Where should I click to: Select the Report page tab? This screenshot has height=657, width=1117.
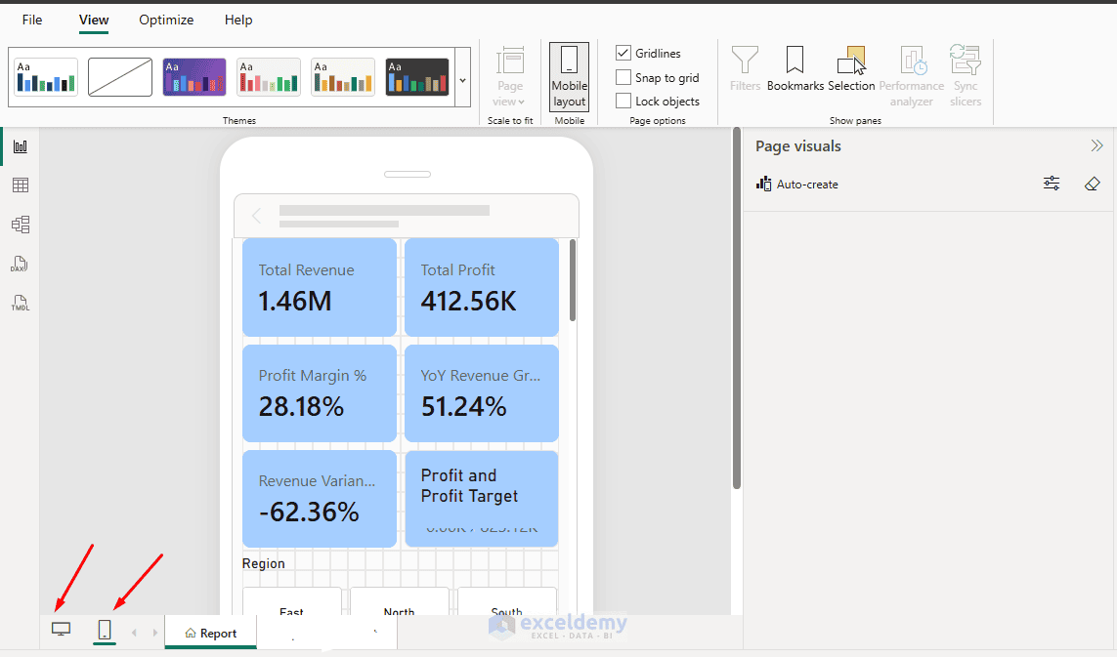click(x=211, y=633)
